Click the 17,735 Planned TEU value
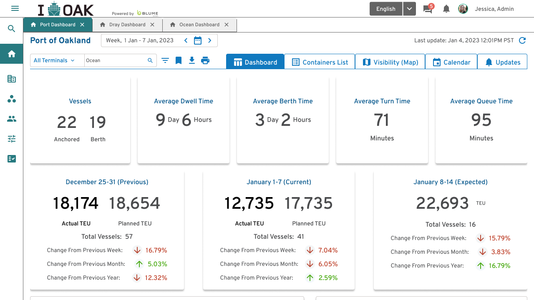The width and height of the screenshot is (534, 300). 309,203
